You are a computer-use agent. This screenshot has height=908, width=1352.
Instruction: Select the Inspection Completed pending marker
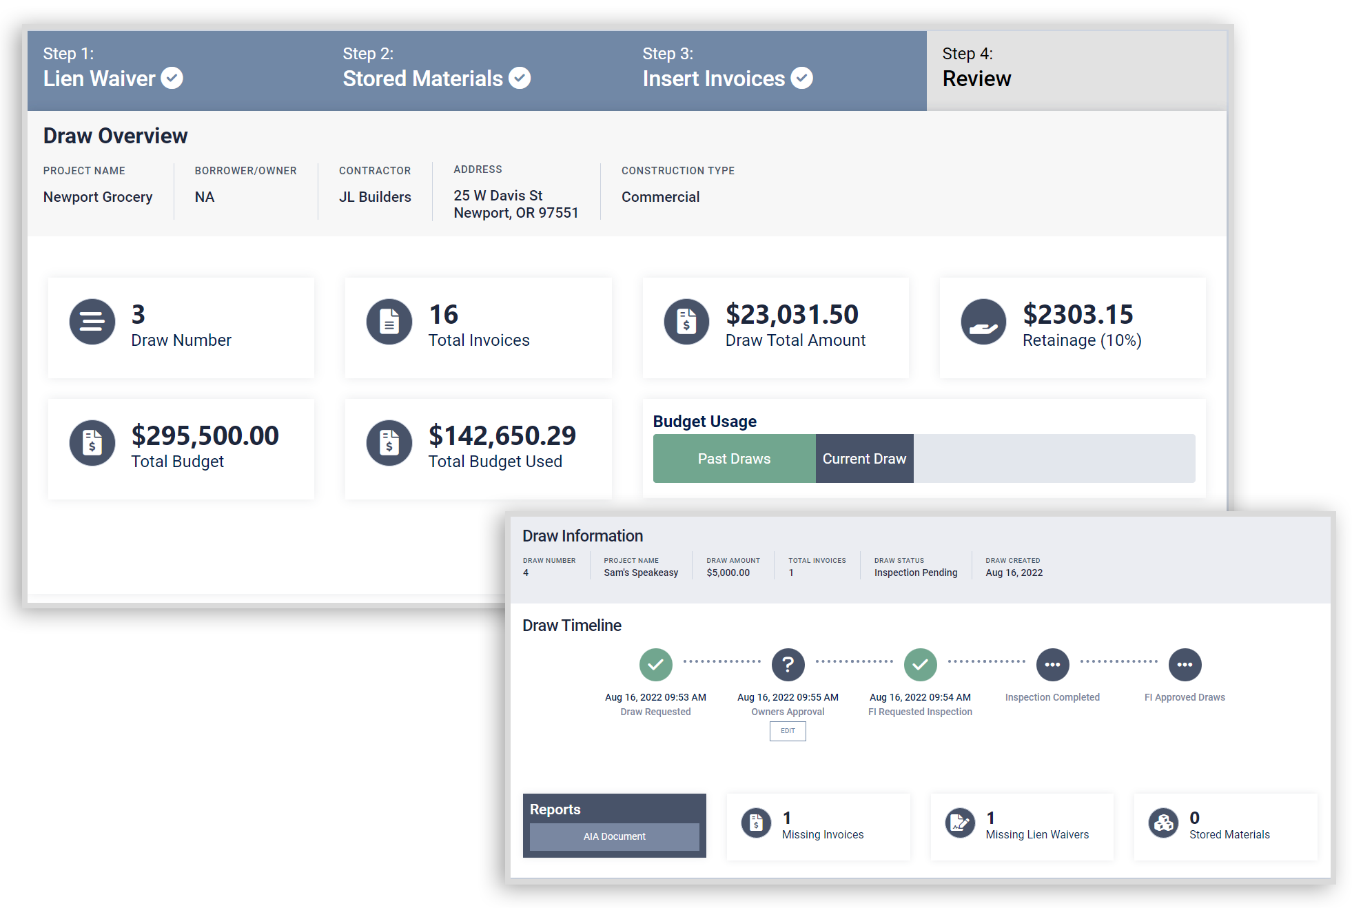tap(1053, 665)
